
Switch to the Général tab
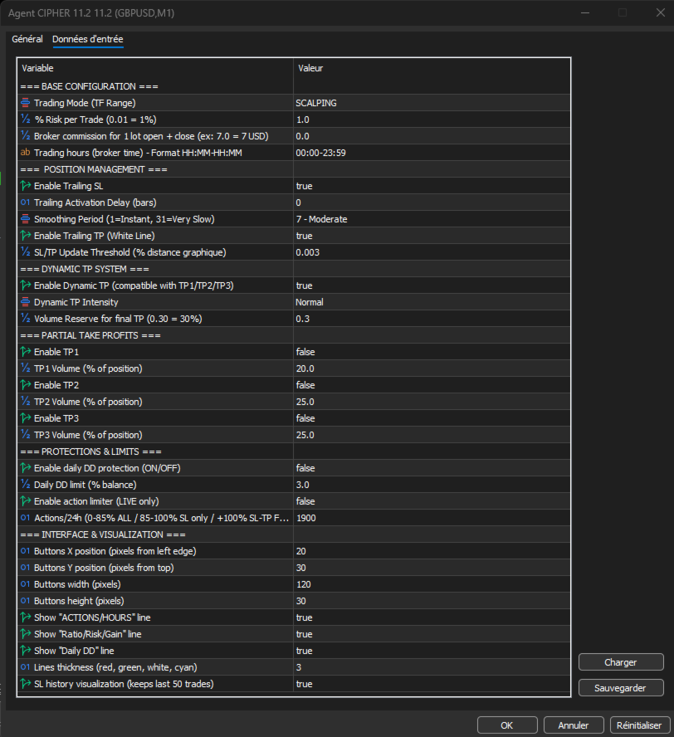point(27,39)
